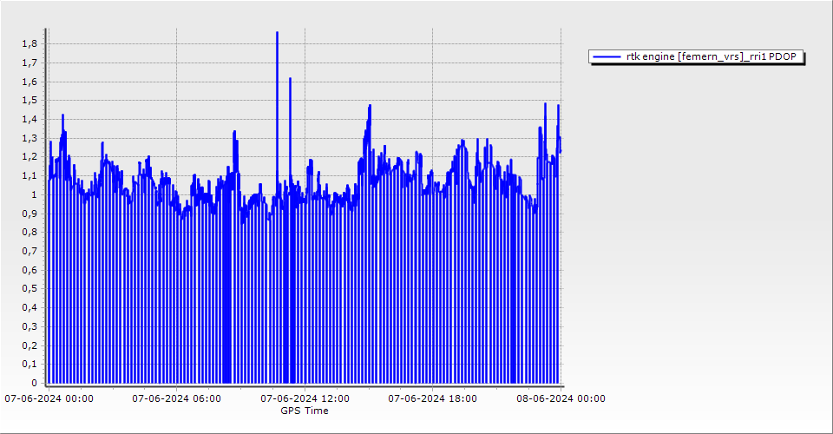
Task: Click the 1,8 y-axis tick label
Action: coord(29,44)
